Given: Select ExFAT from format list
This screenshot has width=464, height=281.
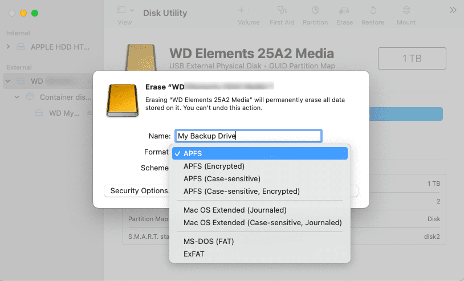Looking at the screenshot, I should [x=194, y=254].
